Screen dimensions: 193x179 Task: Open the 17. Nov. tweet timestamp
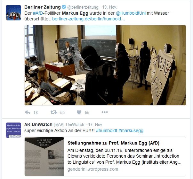click(95, 125)
